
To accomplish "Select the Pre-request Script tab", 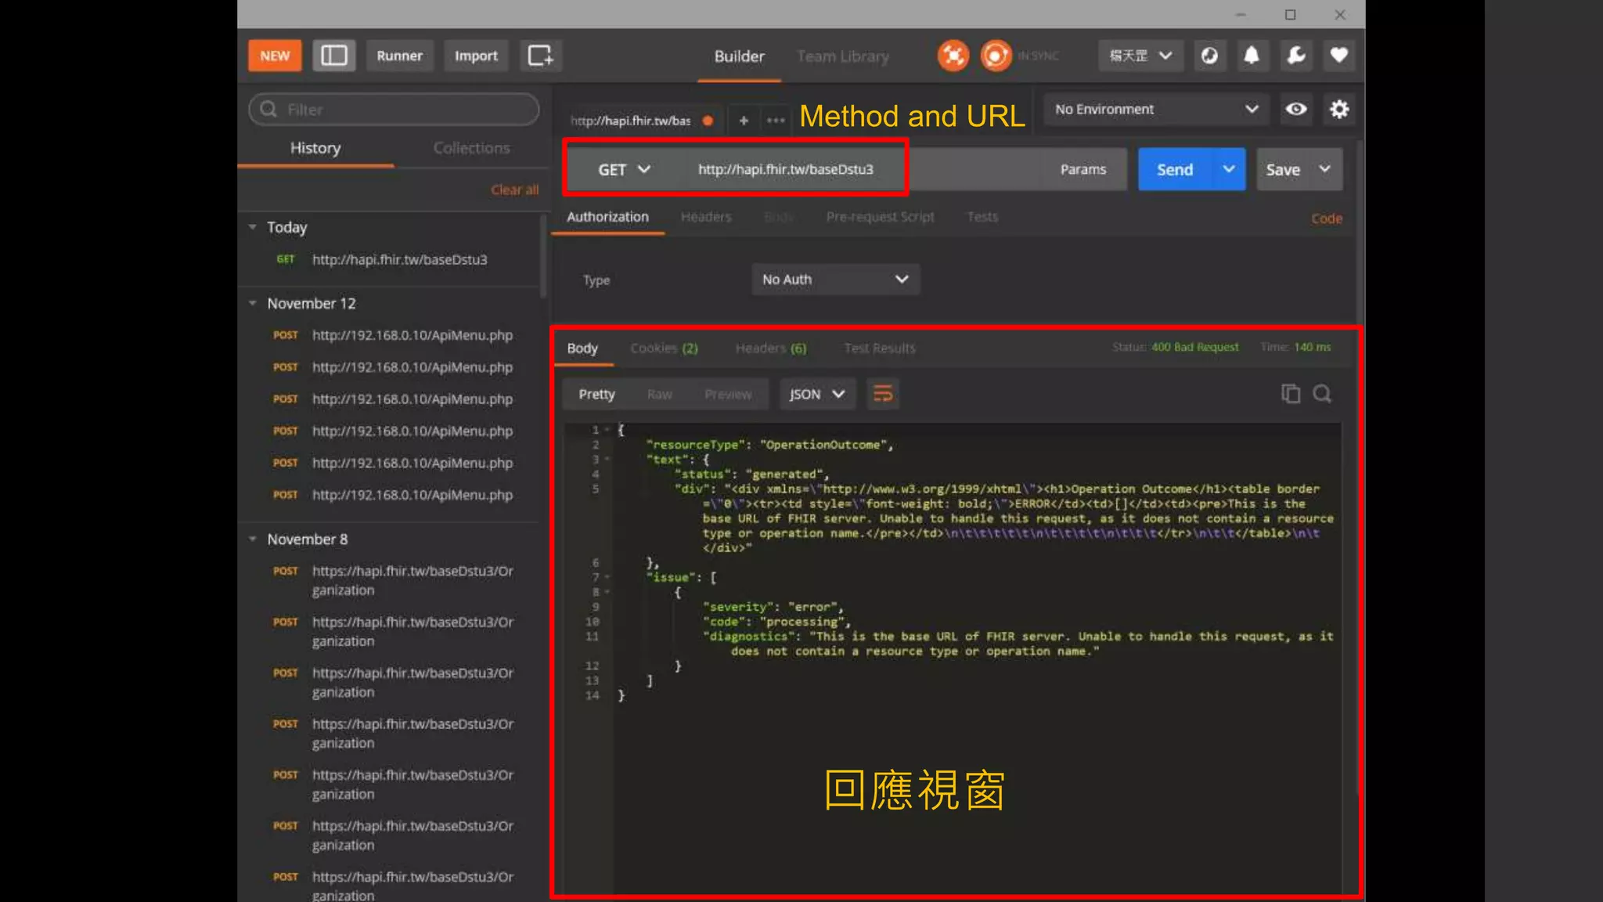I will point(880,217).
